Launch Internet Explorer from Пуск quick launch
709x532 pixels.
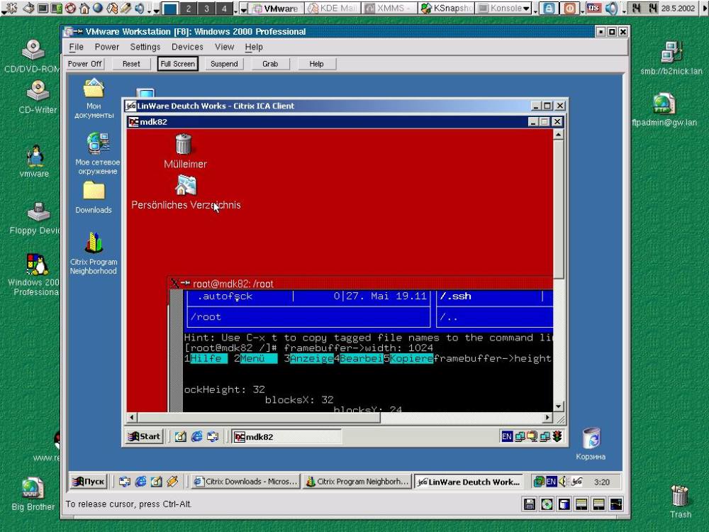point(140,482)
